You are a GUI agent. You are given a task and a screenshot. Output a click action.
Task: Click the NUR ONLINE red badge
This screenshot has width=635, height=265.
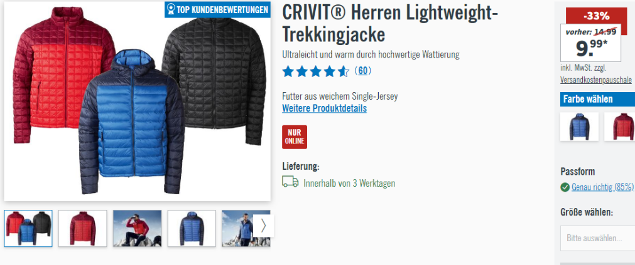tap(295, 137)
